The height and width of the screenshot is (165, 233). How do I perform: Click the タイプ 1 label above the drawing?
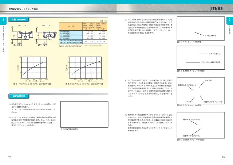[x=22, y=26]
